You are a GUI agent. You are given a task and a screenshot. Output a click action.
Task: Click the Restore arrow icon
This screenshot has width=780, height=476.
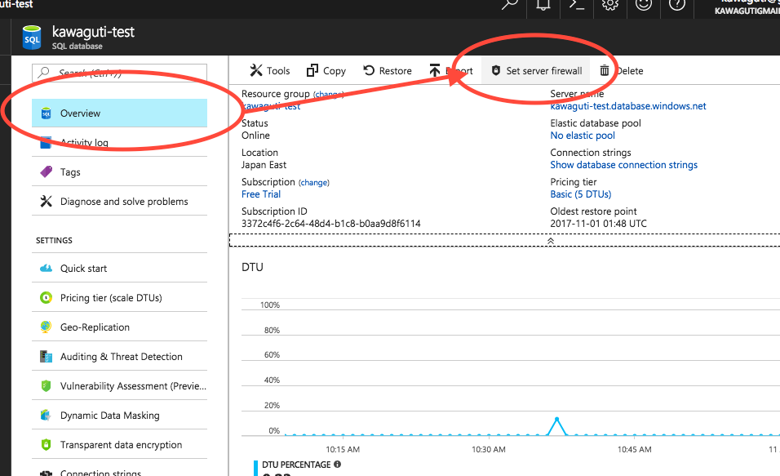pos(369,71)
